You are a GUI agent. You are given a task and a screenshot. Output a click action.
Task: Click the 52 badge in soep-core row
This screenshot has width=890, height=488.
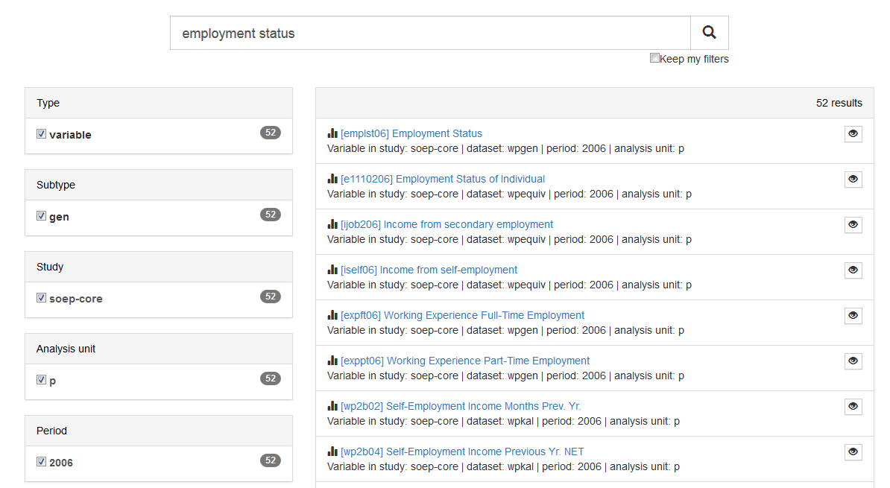click(x=270, y=297)
